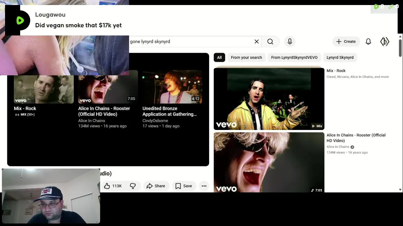Click the 'Lougawou' username in overlay
This screenshot has height=226, width=403.
(x=50, y=14)
